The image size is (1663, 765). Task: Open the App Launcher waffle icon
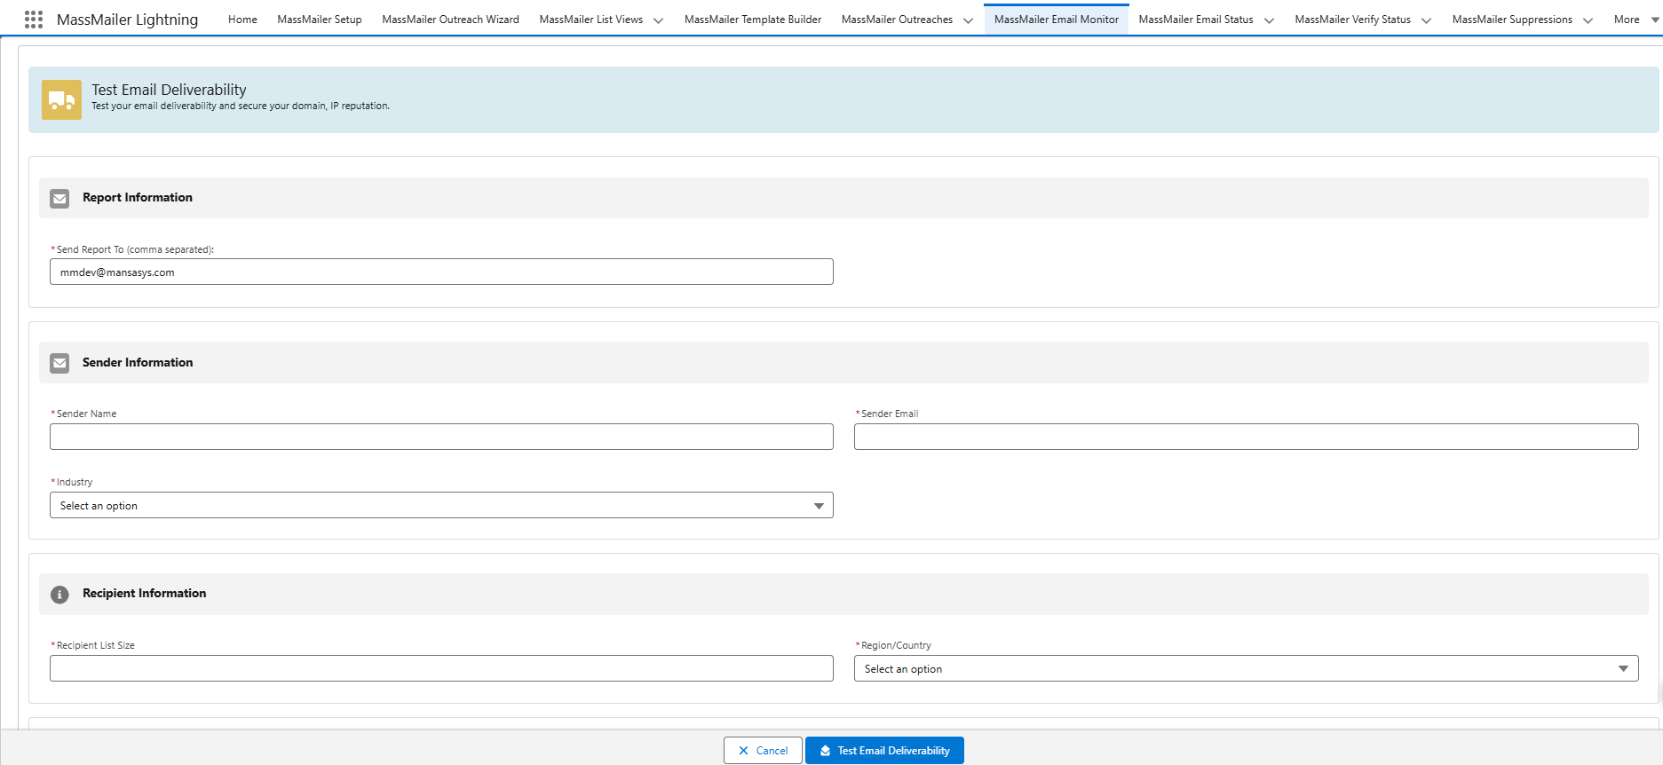coord(34,20)
